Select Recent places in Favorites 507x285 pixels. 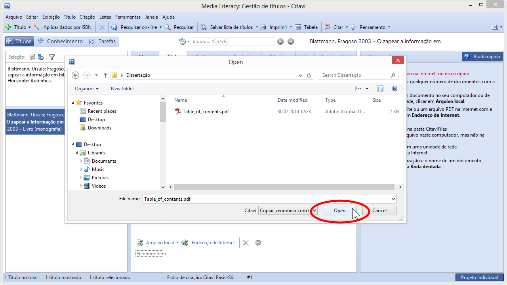102,111
